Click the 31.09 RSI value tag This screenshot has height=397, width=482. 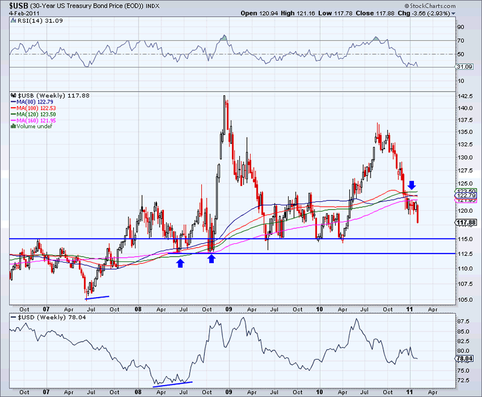[465, 67]
